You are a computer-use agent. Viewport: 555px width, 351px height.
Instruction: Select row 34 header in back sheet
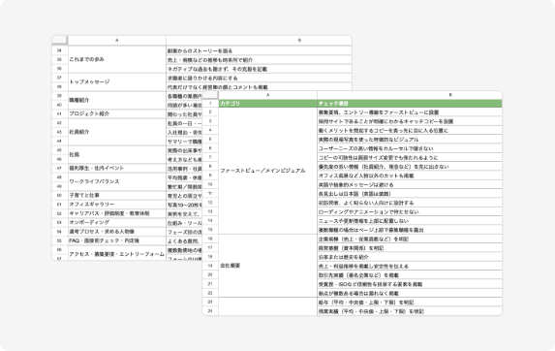60,50
